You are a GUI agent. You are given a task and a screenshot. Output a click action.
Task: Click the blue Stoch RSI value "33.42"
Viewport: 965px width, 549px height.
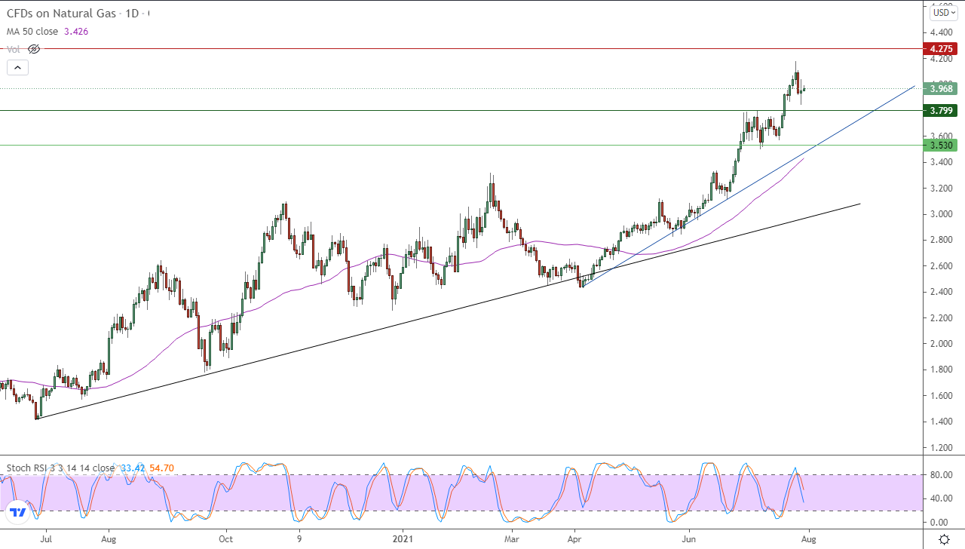[x=133, y=468]
